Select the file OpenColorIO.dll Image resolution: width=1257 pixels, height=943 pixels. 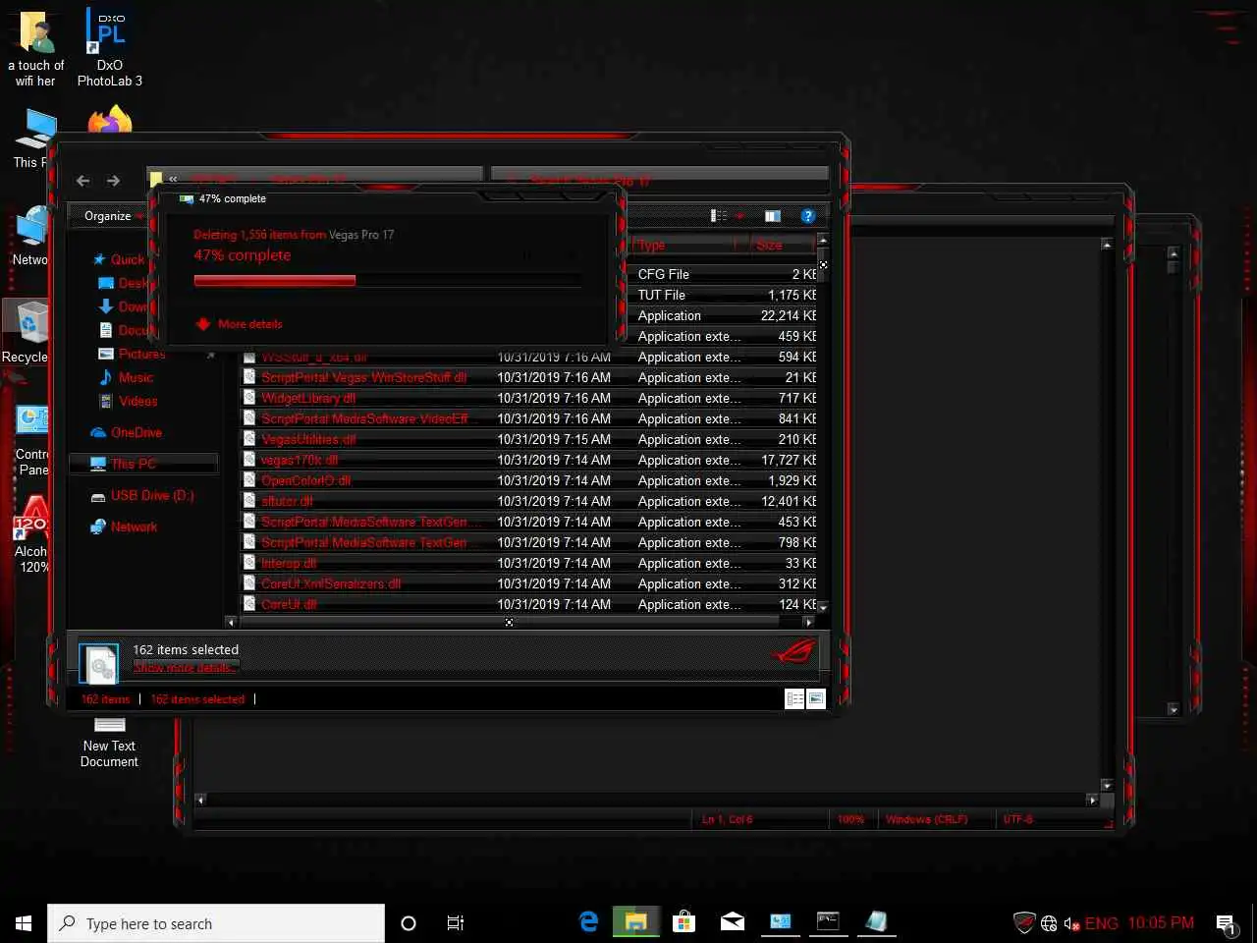point(305,480)
